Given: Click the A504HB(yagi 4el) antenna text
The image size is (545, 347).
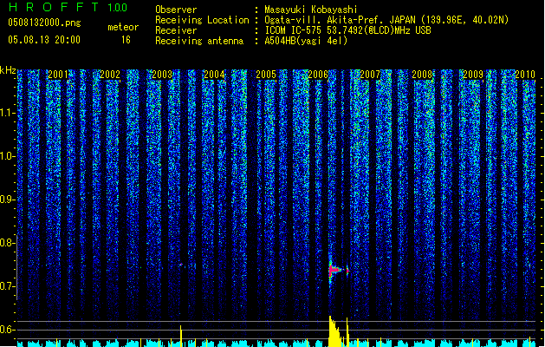Looking at the screenshot, I should click(306, 41).
